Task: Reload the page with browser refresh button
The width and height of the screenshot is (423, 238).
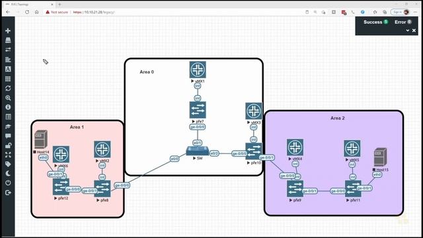Action: click(27, 12)
